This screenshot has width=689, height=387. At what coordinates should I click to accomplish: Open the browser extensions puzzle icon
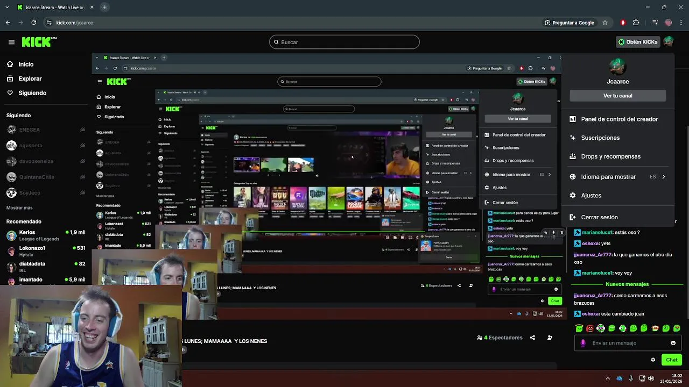(636, 23)
